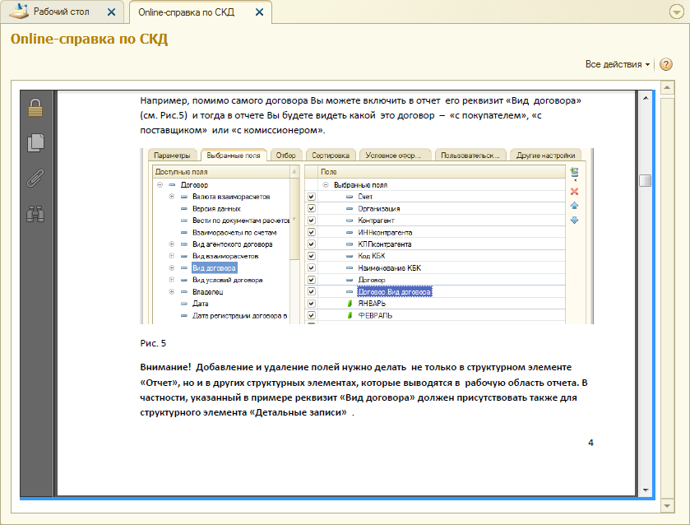Click the desktop icon on Рабочий стол tab
The image size is (690, 525).
[18, 12]
